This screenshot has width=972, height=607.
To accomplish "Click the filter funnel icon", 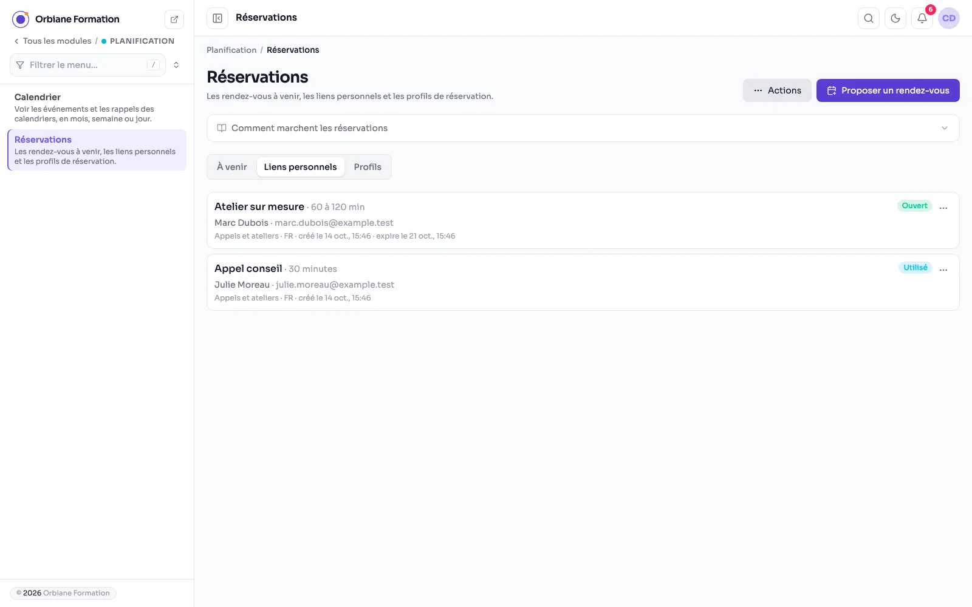I will point(20,65).
